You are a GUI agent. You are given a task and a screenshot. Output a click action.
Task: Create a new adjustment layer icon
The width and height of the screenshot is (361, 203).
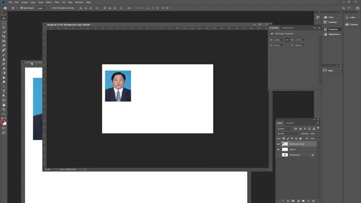point(298,201)
